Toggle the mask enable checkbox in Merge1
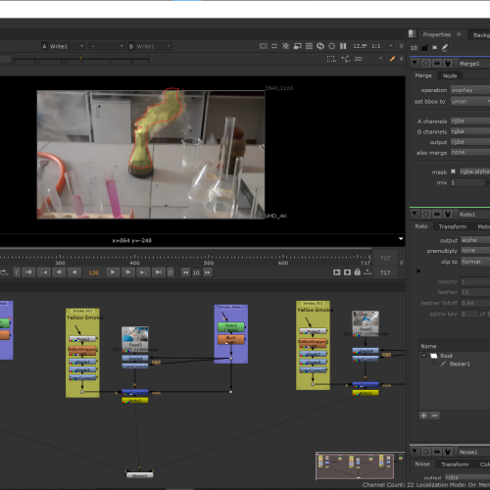 453,171
